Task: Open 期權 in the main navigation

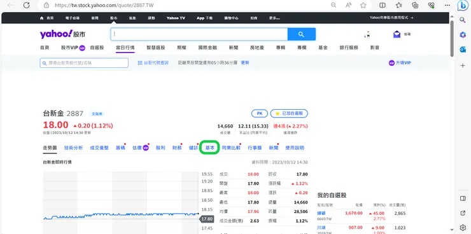Action: point(182,48)
